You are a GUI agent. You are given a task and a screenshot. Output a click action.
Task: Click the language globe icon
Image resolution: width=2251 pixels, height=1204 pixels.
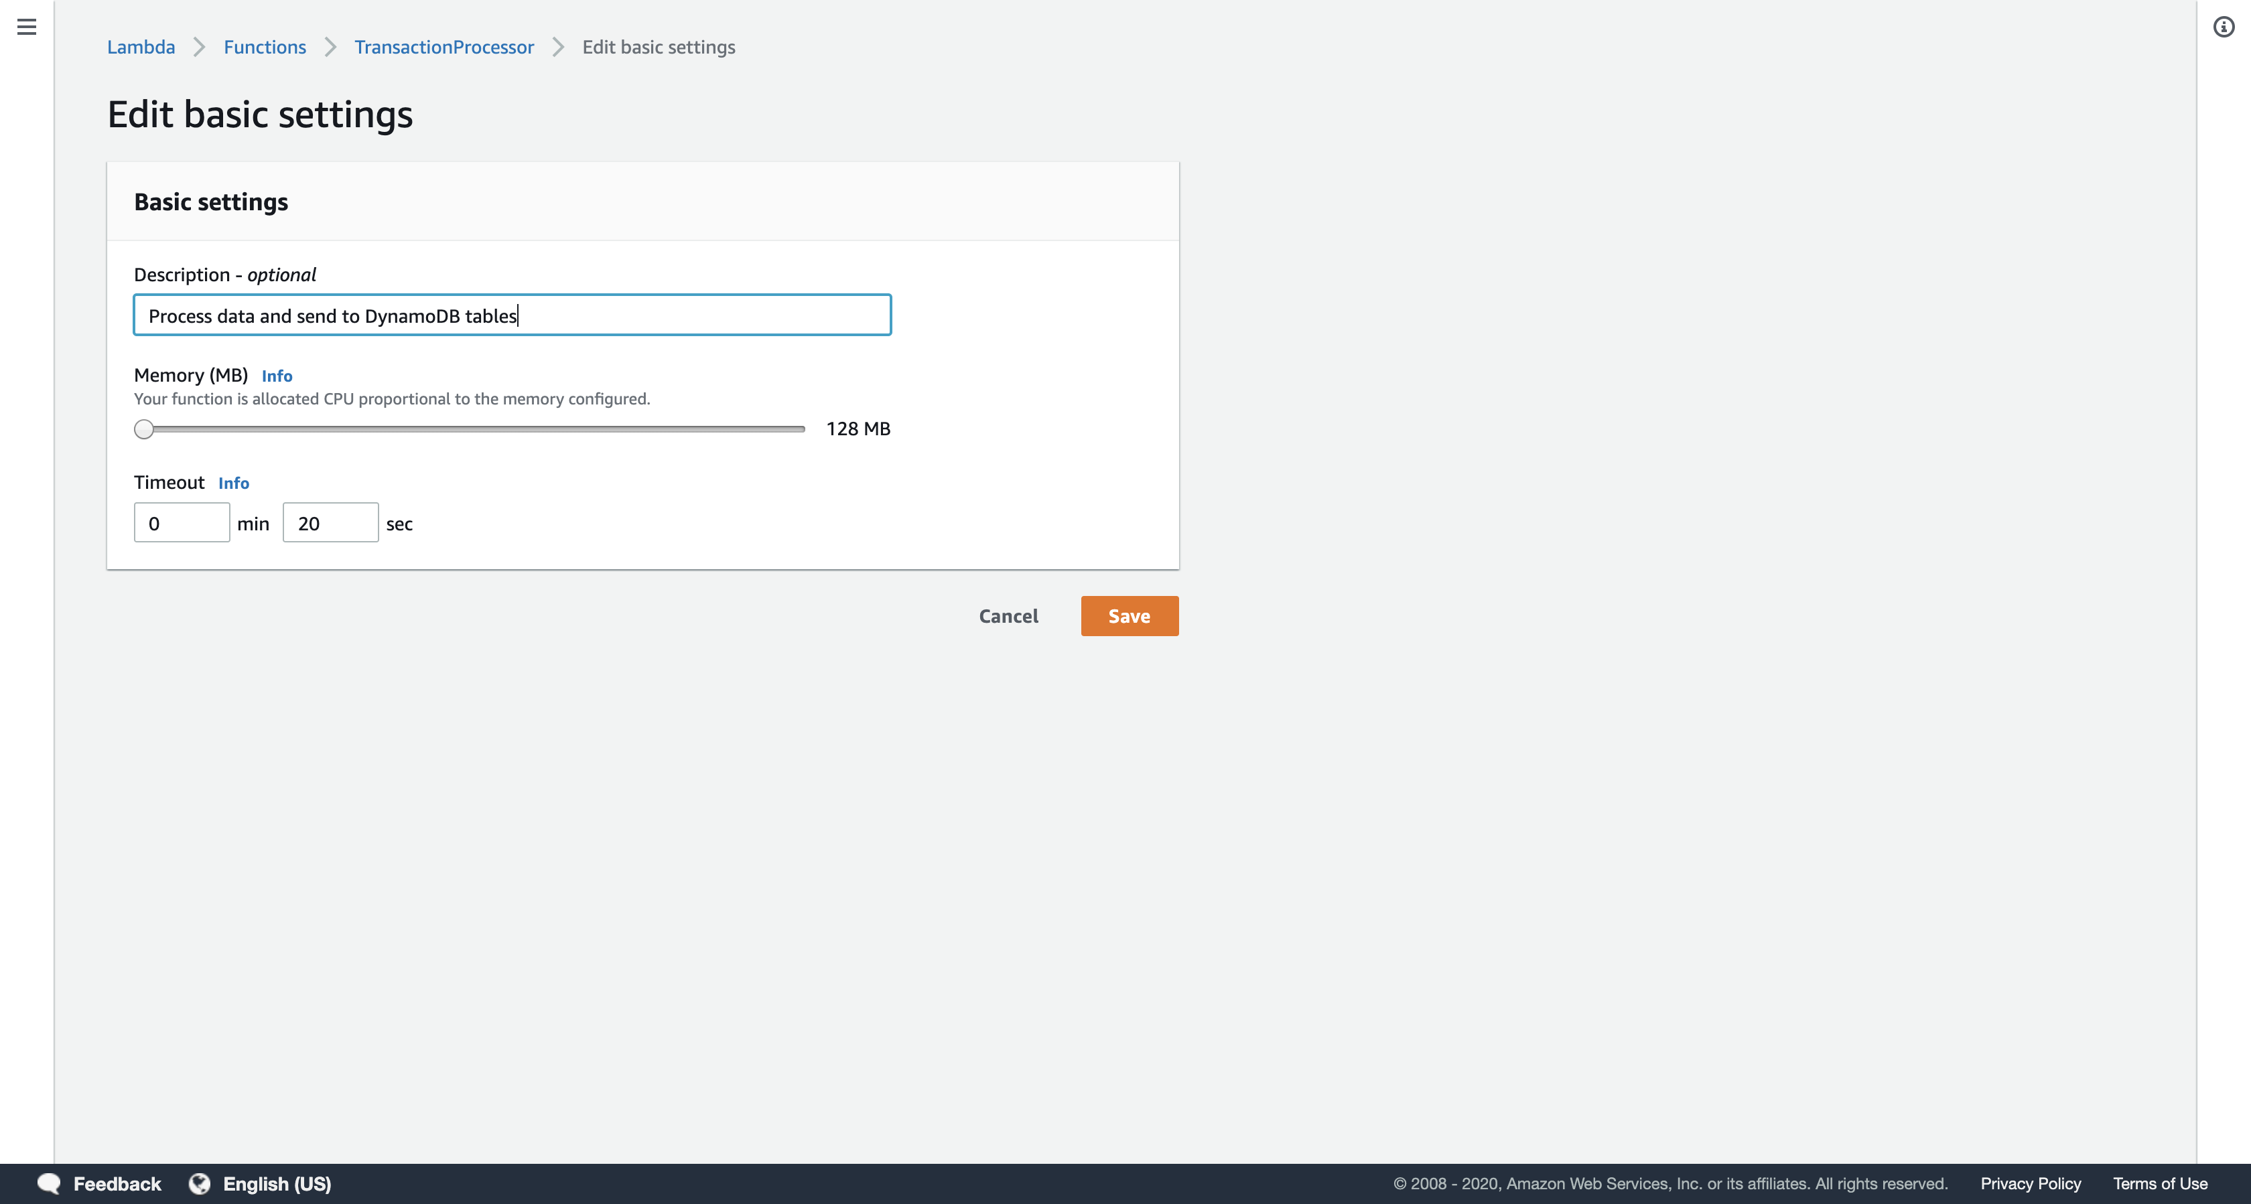pos(200,1183)
